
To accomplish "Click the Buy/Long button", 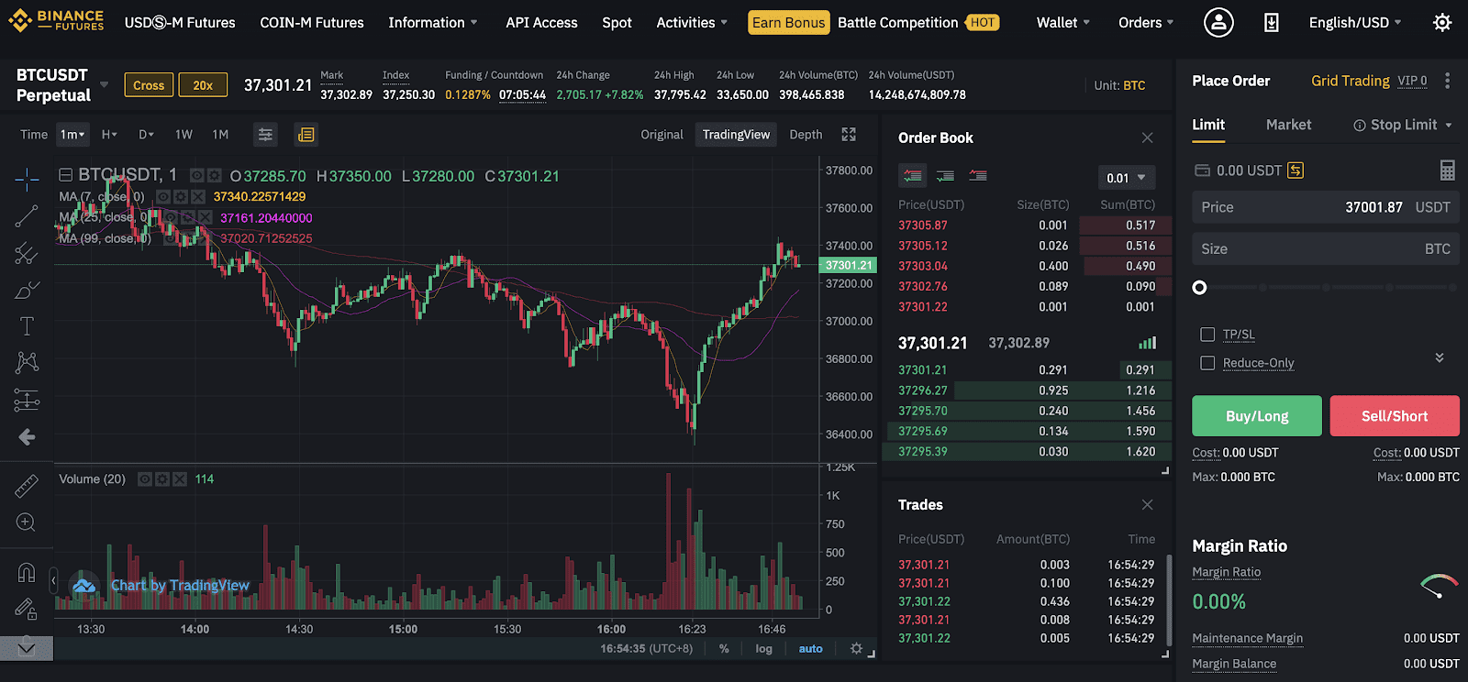I will [1257, 416].
